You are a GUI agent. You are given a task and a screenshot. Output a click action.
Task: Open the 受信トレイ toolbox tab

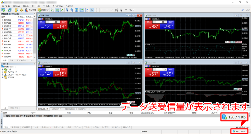(46, 127)
